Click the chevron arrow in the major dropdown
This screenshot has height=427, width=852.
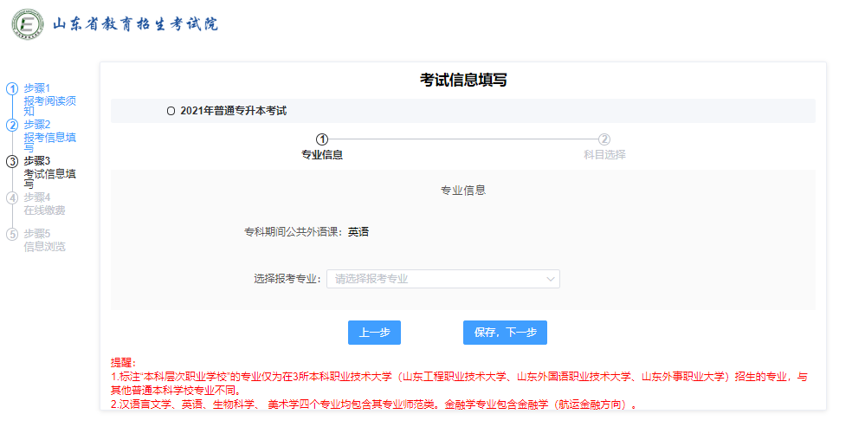[x=550, y=279]
